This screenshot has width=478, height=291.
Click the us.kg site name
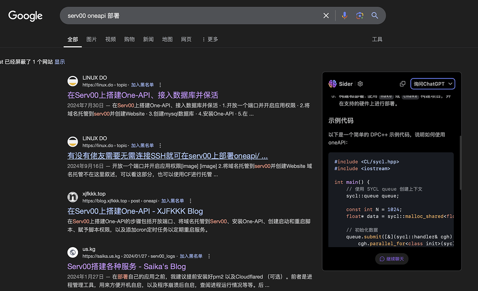point(89,249)
